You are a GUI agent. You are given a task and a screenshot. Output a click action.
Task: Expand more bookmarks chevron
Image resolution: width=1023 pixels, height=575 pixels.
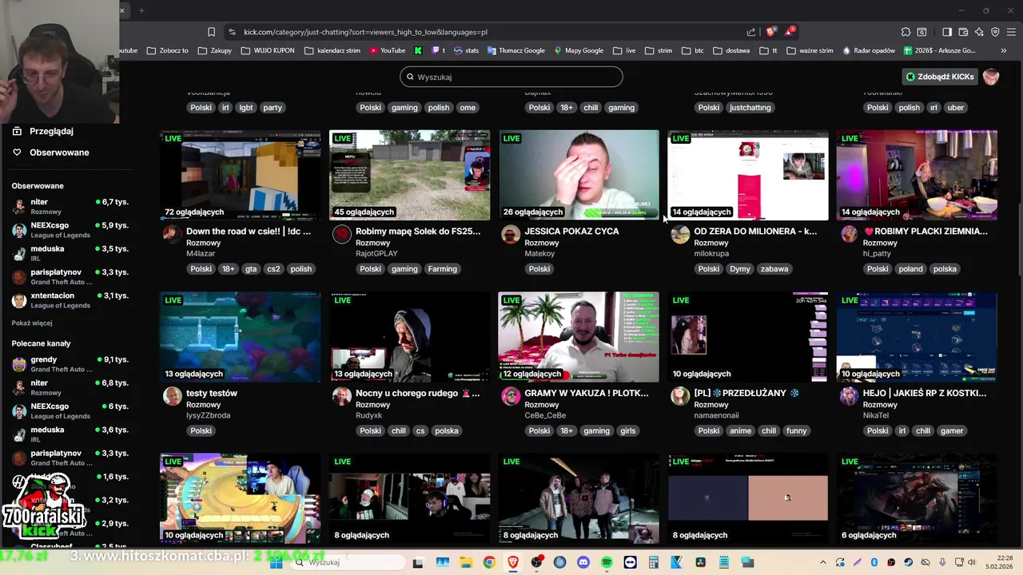coord(1004,50)
